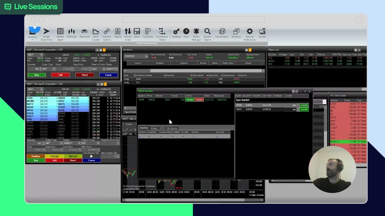Open Time In Force DAY dropdown in depth panel
The height and width of the screenshot is (216, 385).
(98, 143)
